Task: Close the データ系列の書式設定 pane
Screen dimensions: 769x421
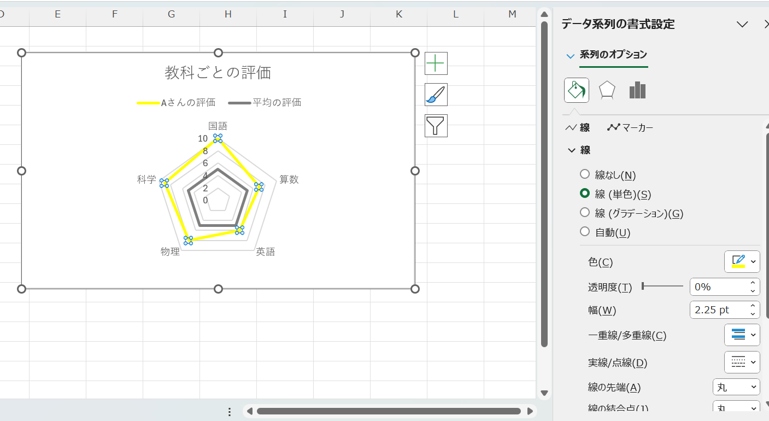Action: coord(766,24)
